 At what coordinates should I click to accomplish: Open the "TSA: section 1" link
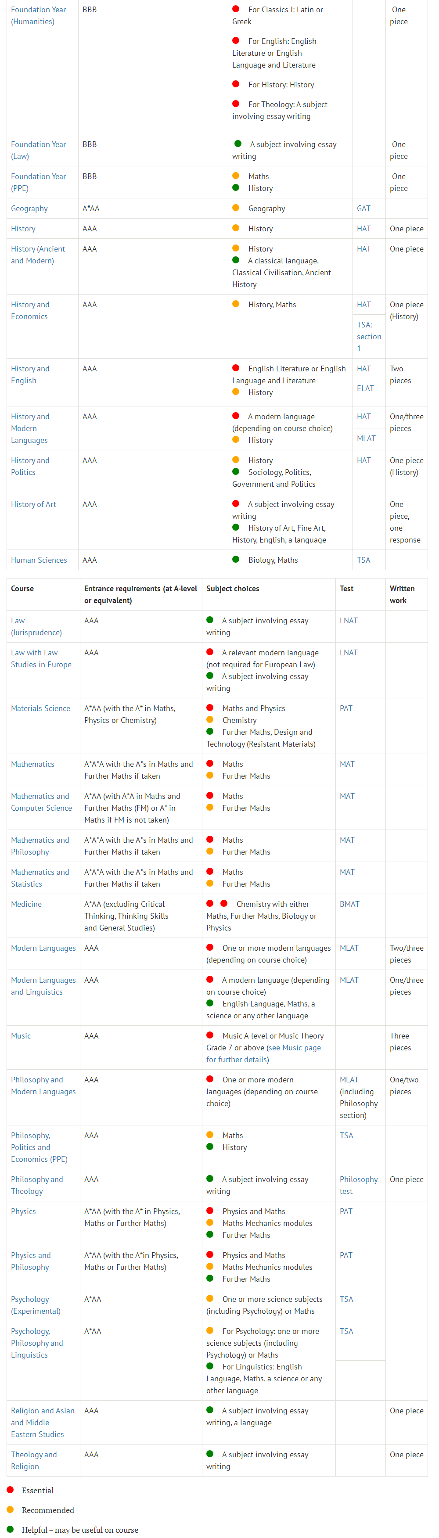coord(368,336)
